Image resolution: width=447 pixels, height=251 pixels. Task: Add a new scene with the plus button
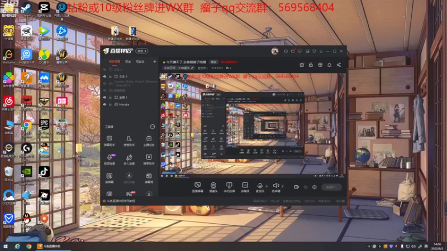click(x=155, y=61)
